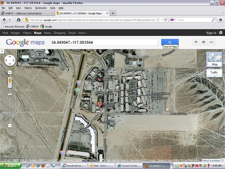Open the URL bar history dropdown arrow
Viewport: 225px width, 169px height.
click(162, 20)
